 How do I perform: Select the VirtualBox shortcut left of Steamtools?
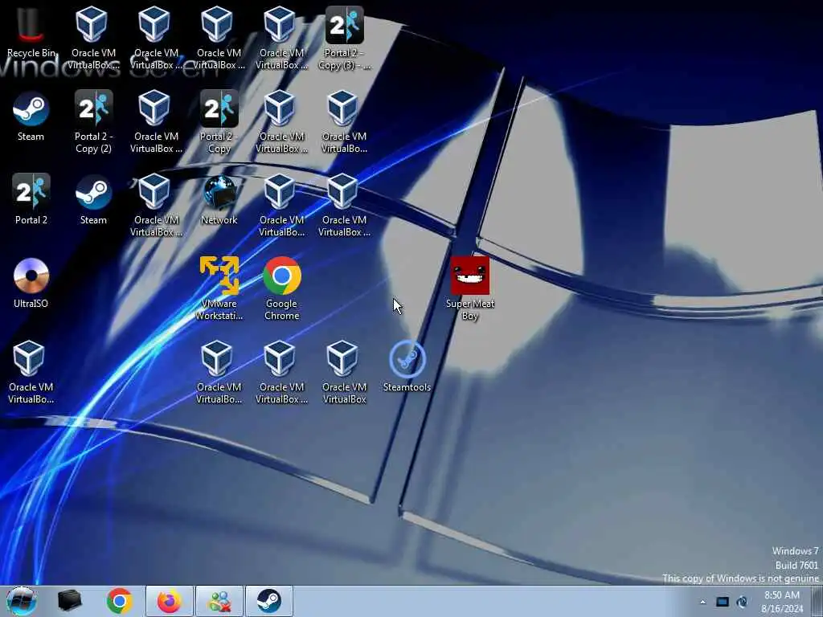(344, 373)
